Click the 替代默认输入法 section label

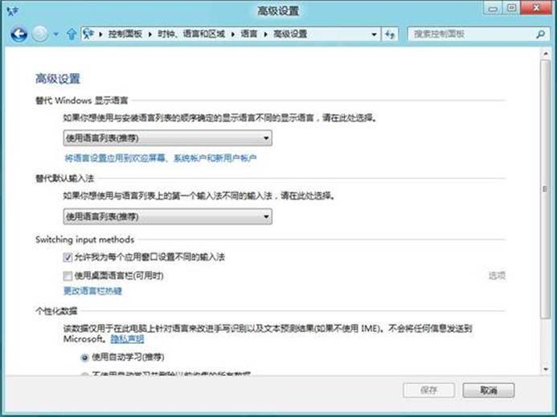(64, 178)
